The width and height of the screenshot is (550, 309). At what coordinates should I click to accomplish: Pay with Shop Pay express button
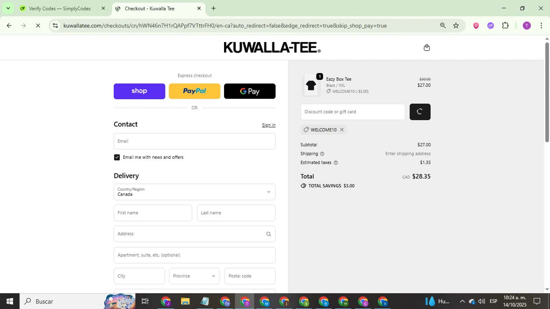(139, 91)
